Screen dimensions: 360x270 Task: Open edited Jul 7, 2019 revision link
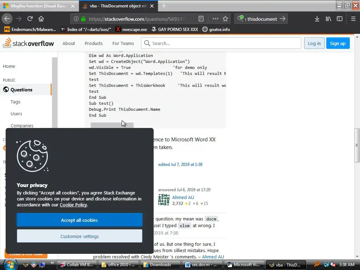point(180,165)
